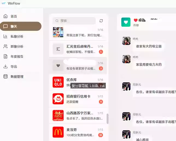This screenshot has height=141, width=176.
Task: Click the 汇 avatar tile
Action: 58,49
